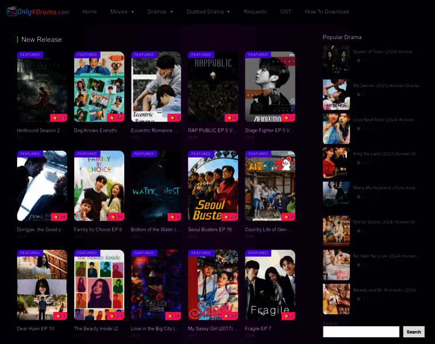Click The Beauty Inside title link
The height and width of the screenshot is (344, 435).
[x=98, y=329]
